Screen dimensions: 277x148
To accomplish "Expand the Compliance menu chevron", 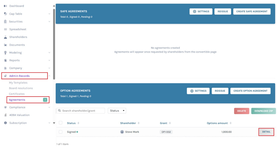I will (49, 107).
